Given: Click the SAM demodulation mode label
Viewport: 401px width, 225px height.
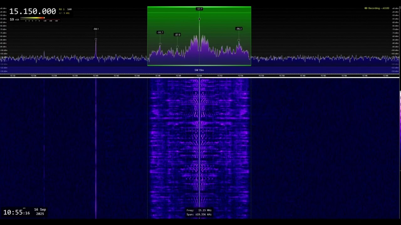Looking at the screenshot, I should pos(69,9).
